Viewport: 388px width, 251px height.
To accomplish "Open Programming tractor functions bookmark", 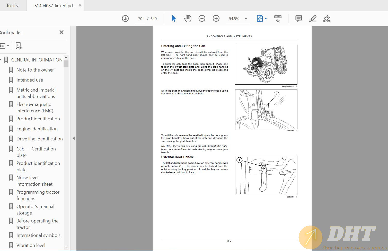I will [38, 195].
